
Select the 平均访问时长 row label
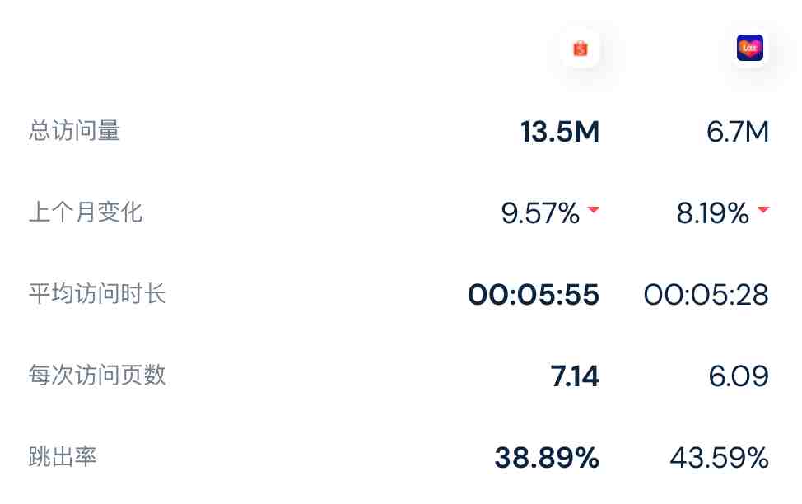pos(97,294)
